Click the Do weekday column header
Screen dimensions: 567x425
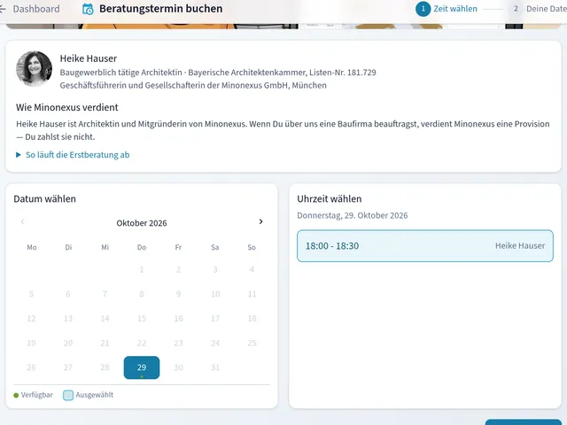(142, 247)
